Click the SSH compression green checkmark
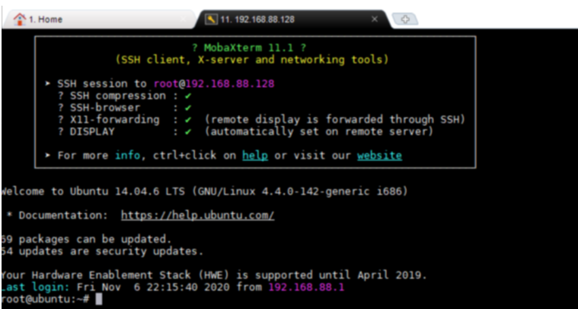 pyautogui.click(x=188, y=96)
